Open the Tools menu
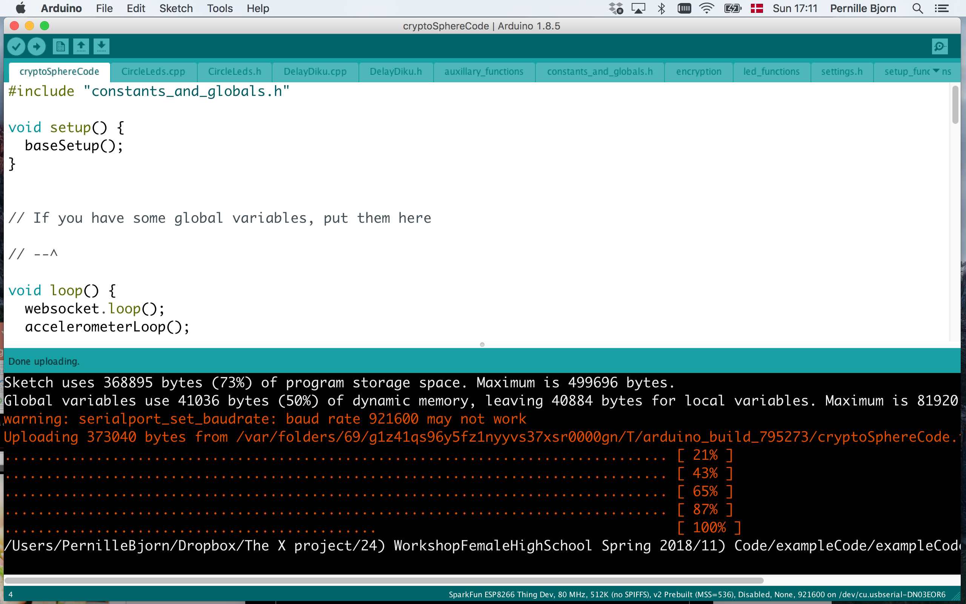The image size is (966, 604). 220,8
